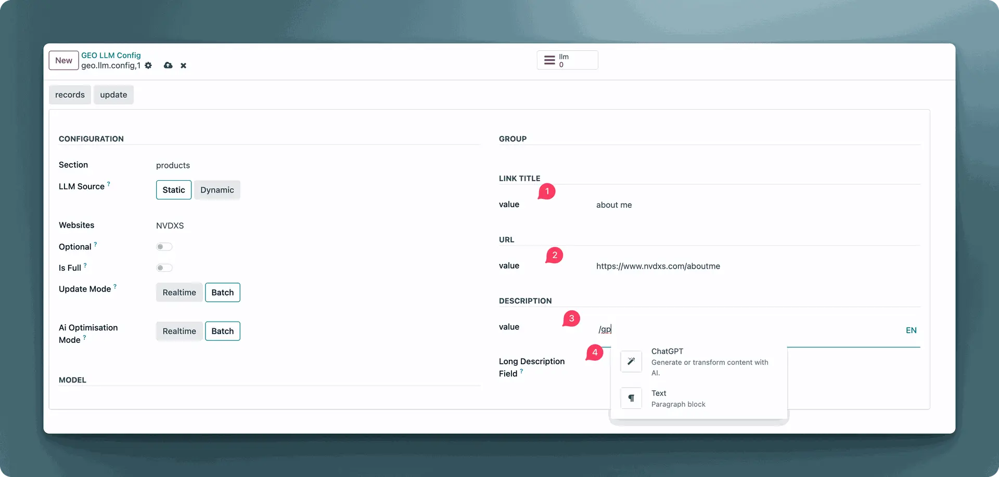Open the GEO LLM Config breadcrumb link
999x477 pixels.
coord(111,55)
